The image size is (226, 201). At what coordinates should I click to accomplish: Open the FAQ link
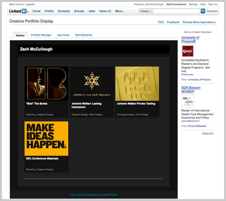click(161, 22)
